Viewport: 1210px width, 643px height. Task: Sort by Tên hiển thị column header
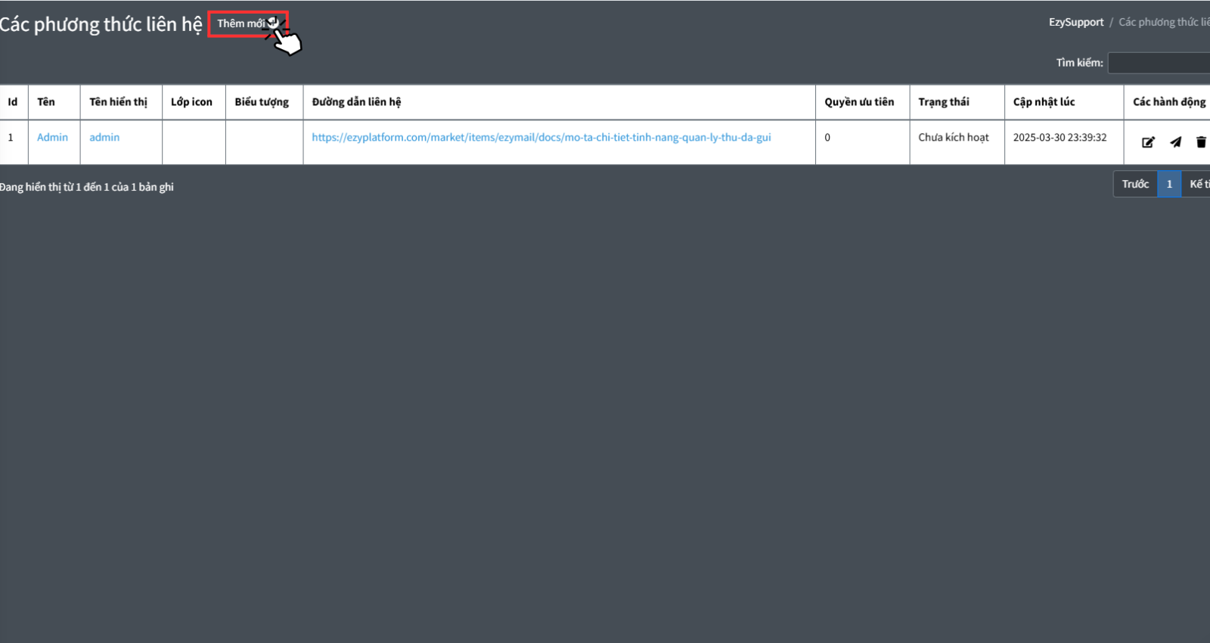[x=119, y=102]
